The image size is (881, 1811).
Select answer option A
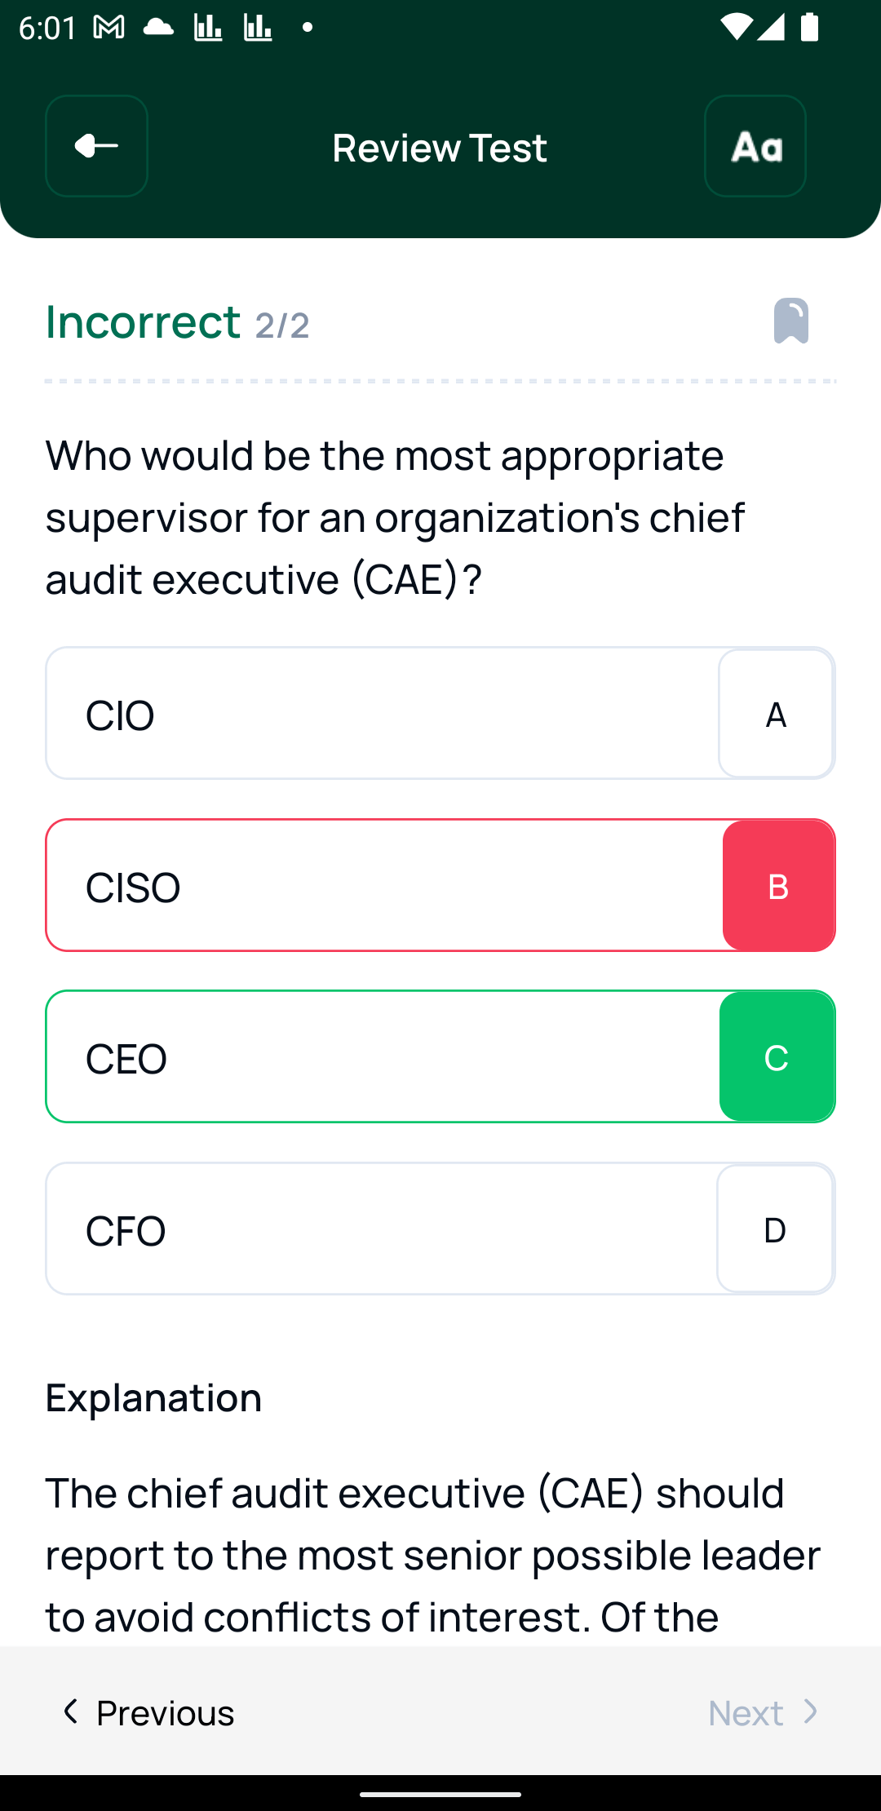776,714
